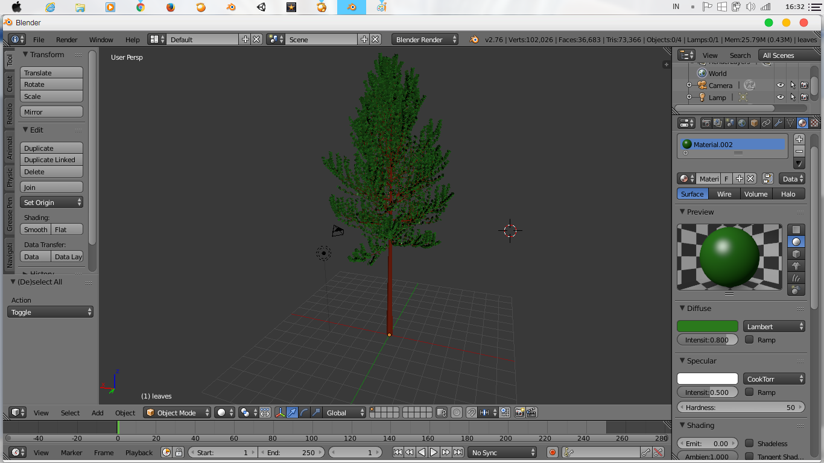Open the Object Mode dropdown
Image resolution: width=824 pixels, height=463 pixels.
point(177,412)
